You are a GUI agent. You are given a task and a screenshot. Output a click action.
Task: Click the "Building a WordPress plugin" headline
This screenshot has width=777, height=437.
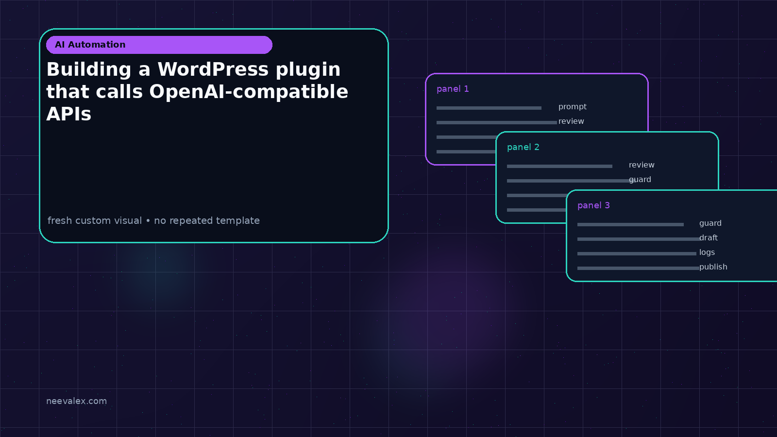197,92
